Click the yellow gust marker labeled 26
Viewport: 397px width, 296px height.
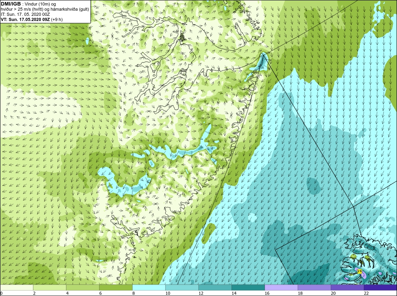[360, 271]
